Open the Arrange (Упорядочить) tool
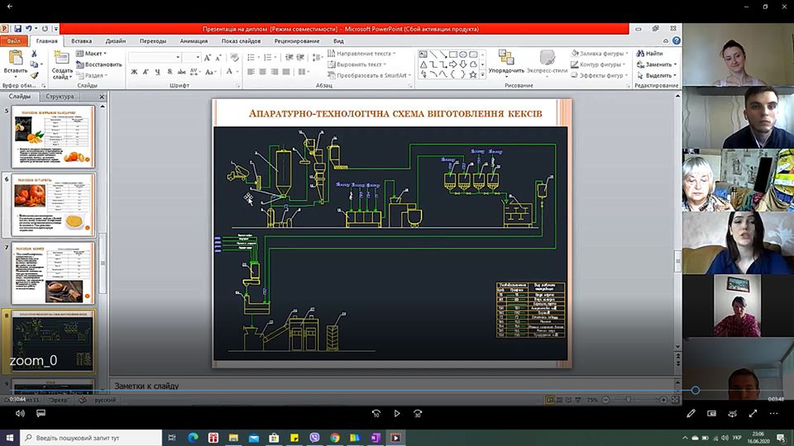Viewport: 794px width, 446px height. (506, 58)
